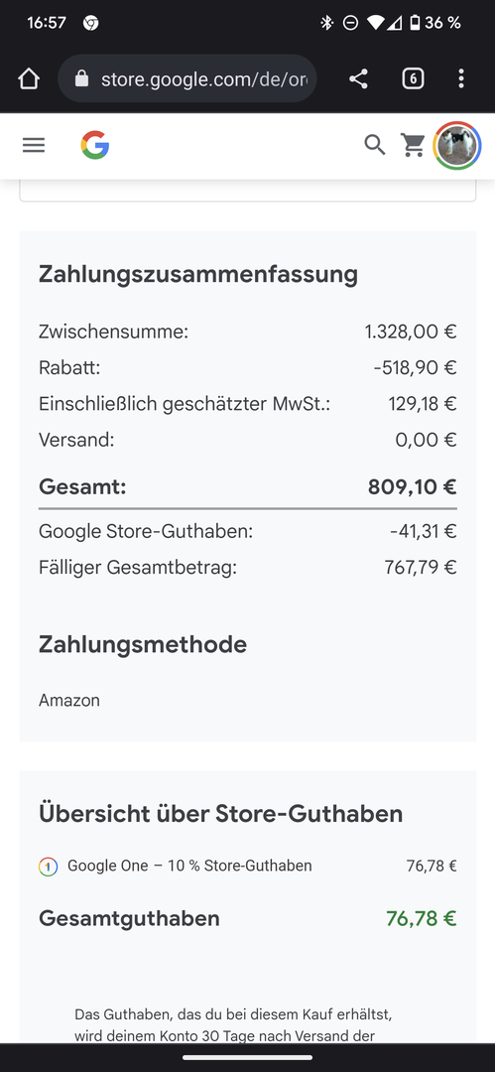The image size is (495, 1072).
Task: Open the account profile avatar
Action: point(457,145)
